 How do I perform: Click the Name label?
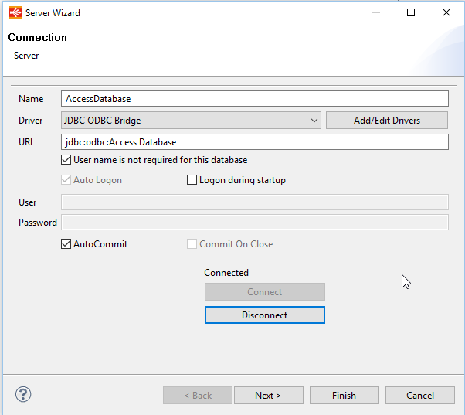point(31,99)
